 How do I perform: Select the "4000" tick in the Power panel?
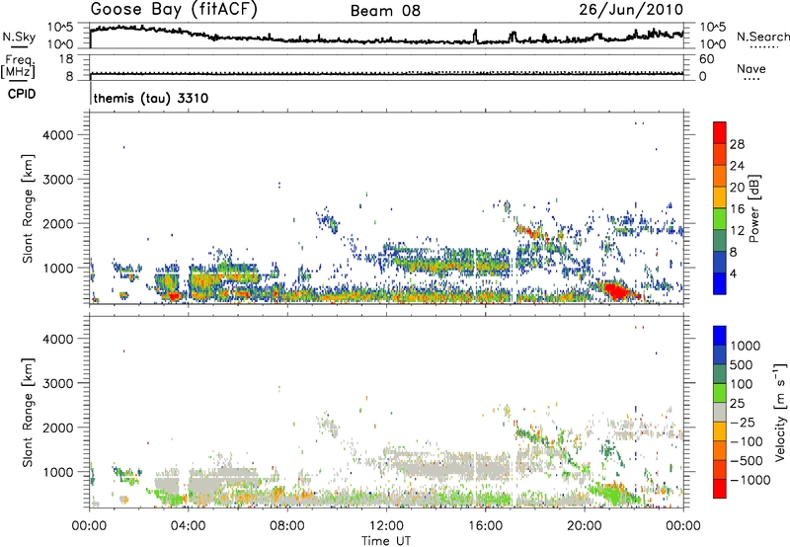[58, 135]
